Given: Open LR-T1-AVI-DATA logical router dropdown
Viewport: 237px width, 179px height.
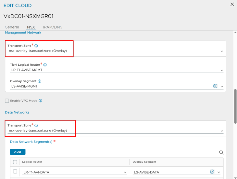Looking at the screenshot, I should coord(125,172).
